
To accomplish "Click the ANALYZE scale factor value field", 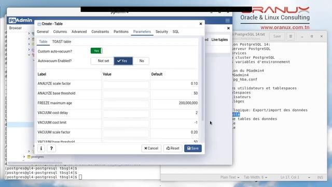I will (126, 85).
